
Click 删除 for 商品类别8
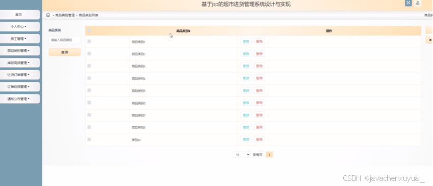259,127
